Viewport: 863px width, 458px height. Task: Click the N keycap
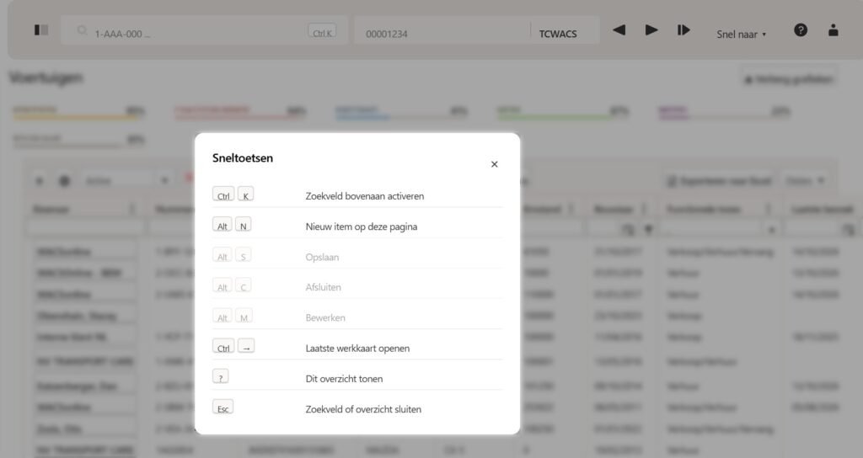[244, 225]
